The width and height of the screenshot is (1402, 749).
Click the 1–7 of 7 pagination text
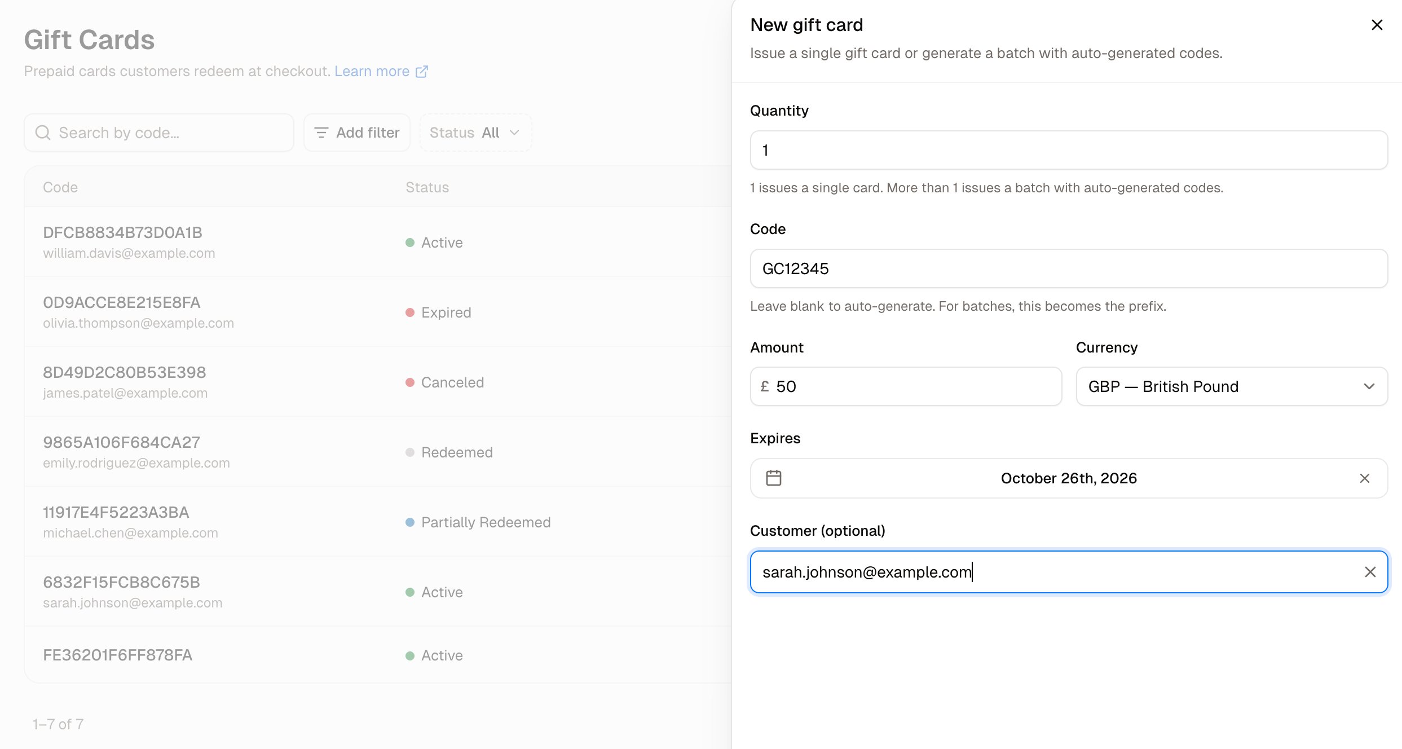pos(58,724)
